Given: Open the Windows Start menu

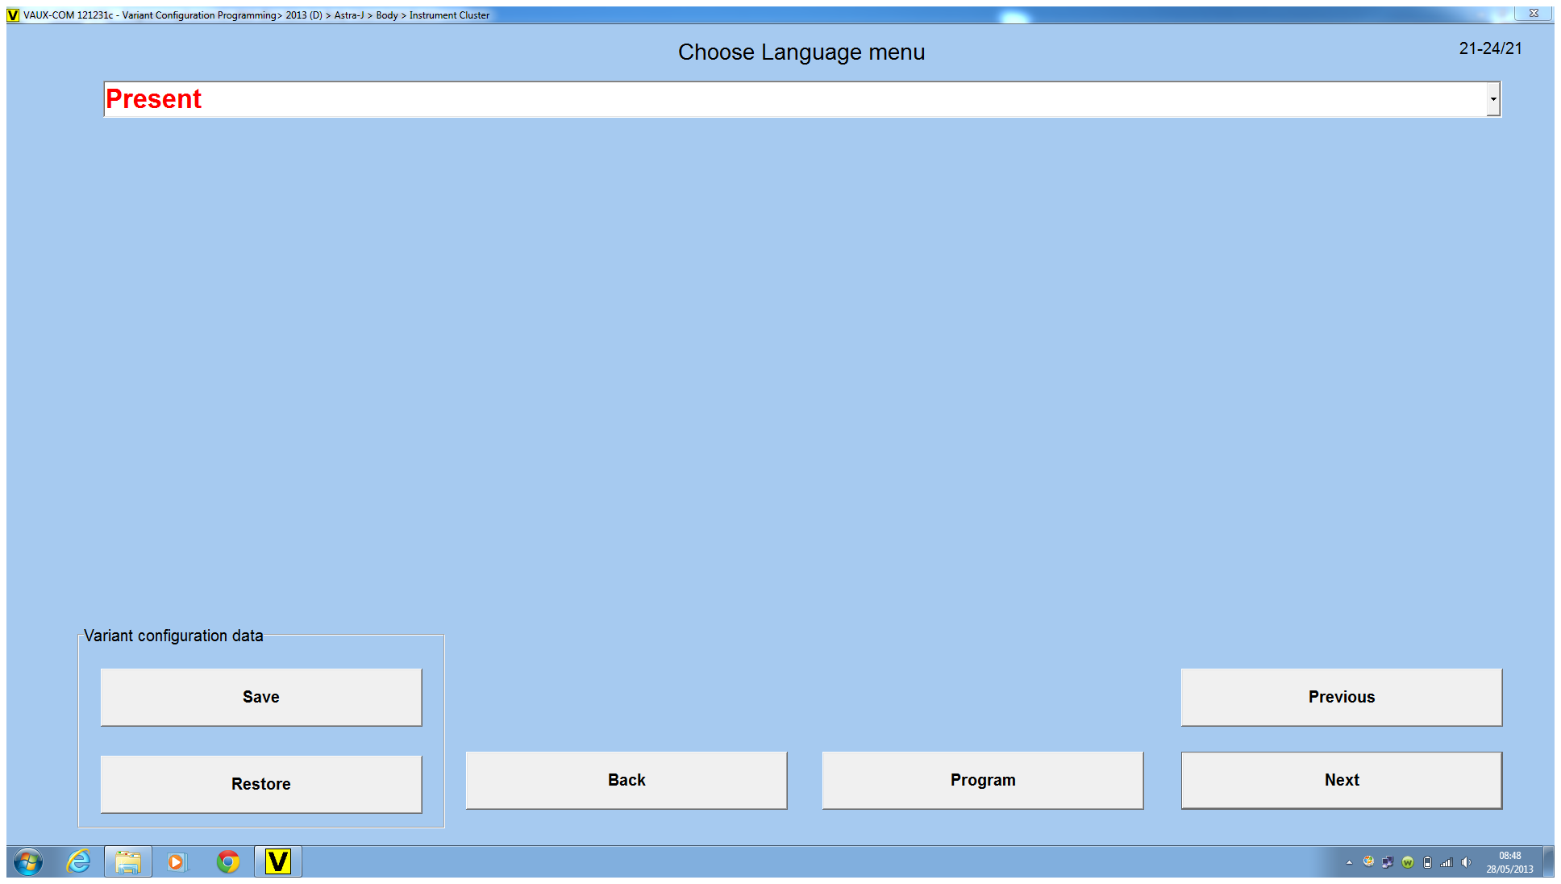Looking at the screenshot, I should 28,861.
